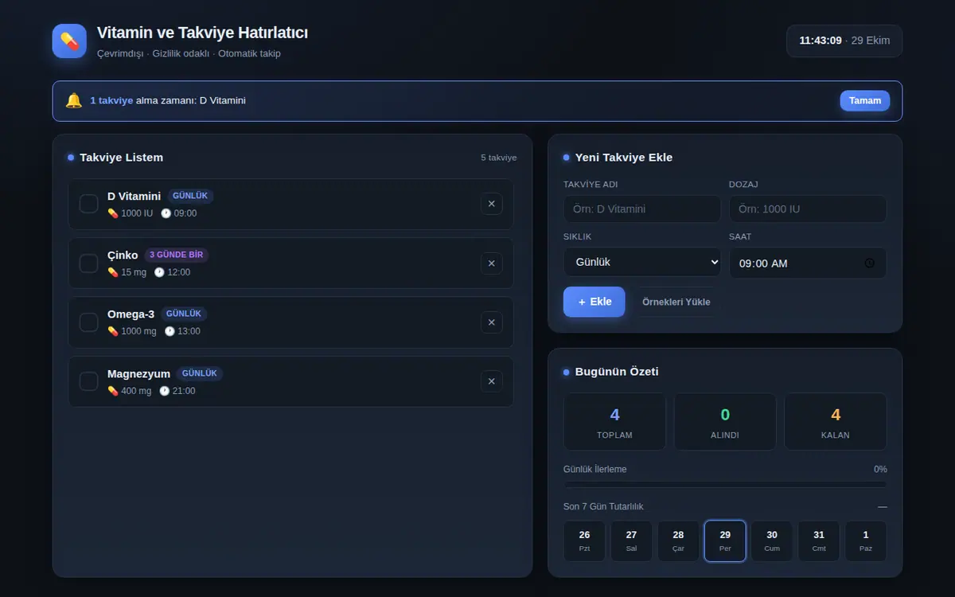Viewport: 955px width, 597px height.
Task: Click the pill app logo icon
Action: [x=69, y=41]
